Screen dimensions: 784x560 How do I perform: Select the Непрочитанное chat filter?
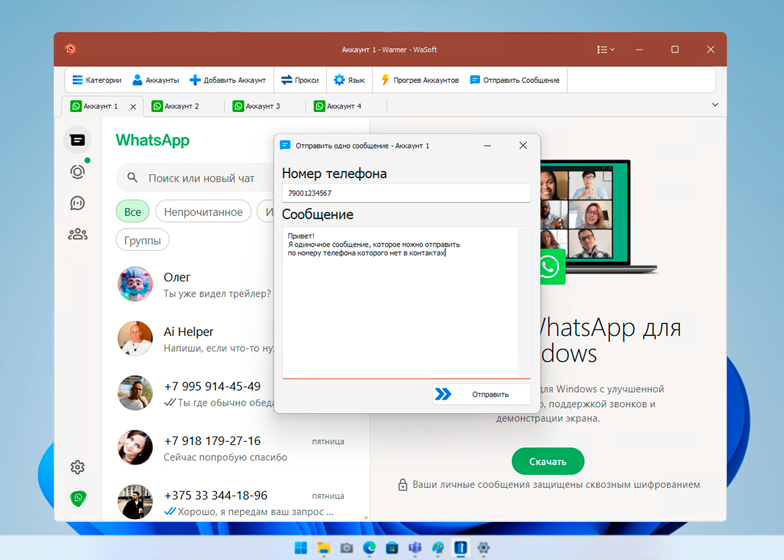click(203, 212)
